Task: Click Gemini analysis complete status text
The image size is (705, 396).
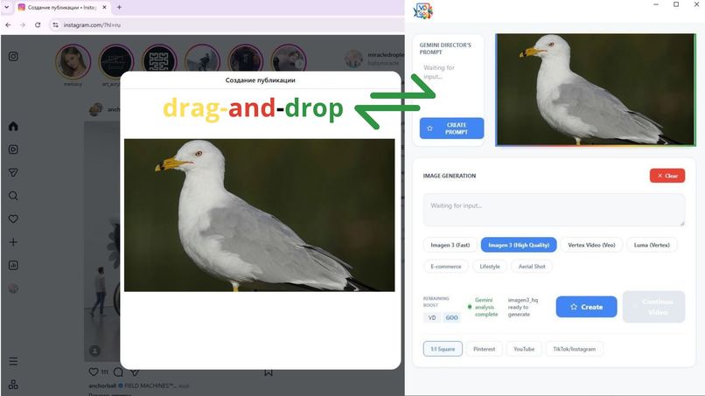Action: (486, 307)
